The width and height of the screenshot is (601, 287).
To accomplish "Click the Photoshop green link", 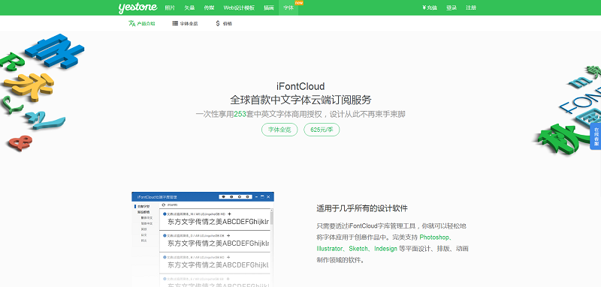I will [434, 238].
